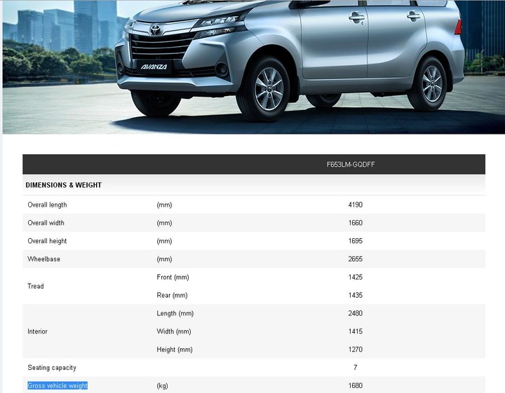Click the Length (mm) interior label
The image size is (505, 393).
pos(175,313)
